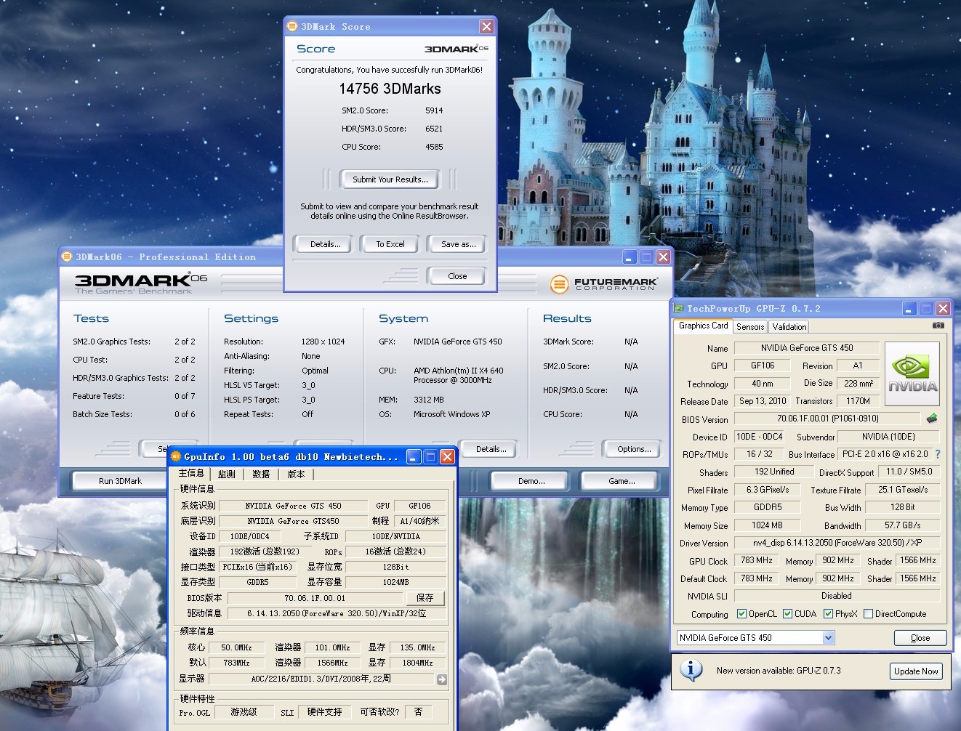The image size is (961, 731).
Task: Toggle the CUDA checkbox
Action: click(787, 614)
